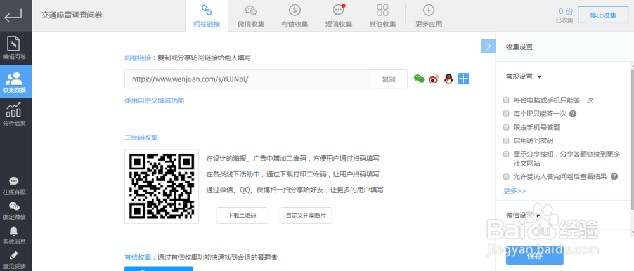Click the QR code image
The height and width of the screenshot is (271, 634).
click(161, 186)
